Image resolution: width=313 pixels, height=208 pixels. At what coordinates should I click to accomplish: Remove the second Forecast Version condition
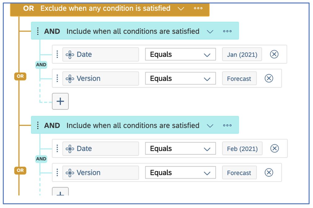pos(269,172)
